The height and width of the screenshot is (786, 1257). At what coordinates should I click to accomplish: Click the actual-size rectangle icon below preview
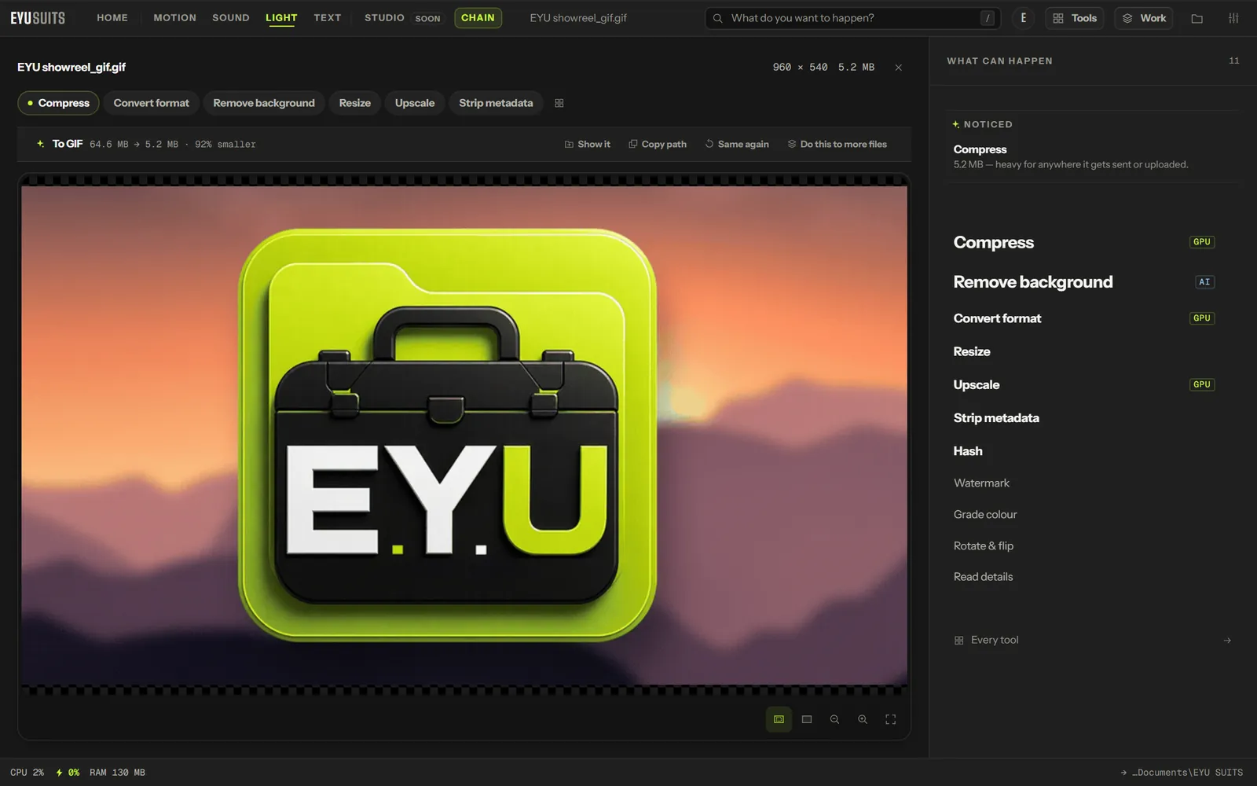point(807,719)
